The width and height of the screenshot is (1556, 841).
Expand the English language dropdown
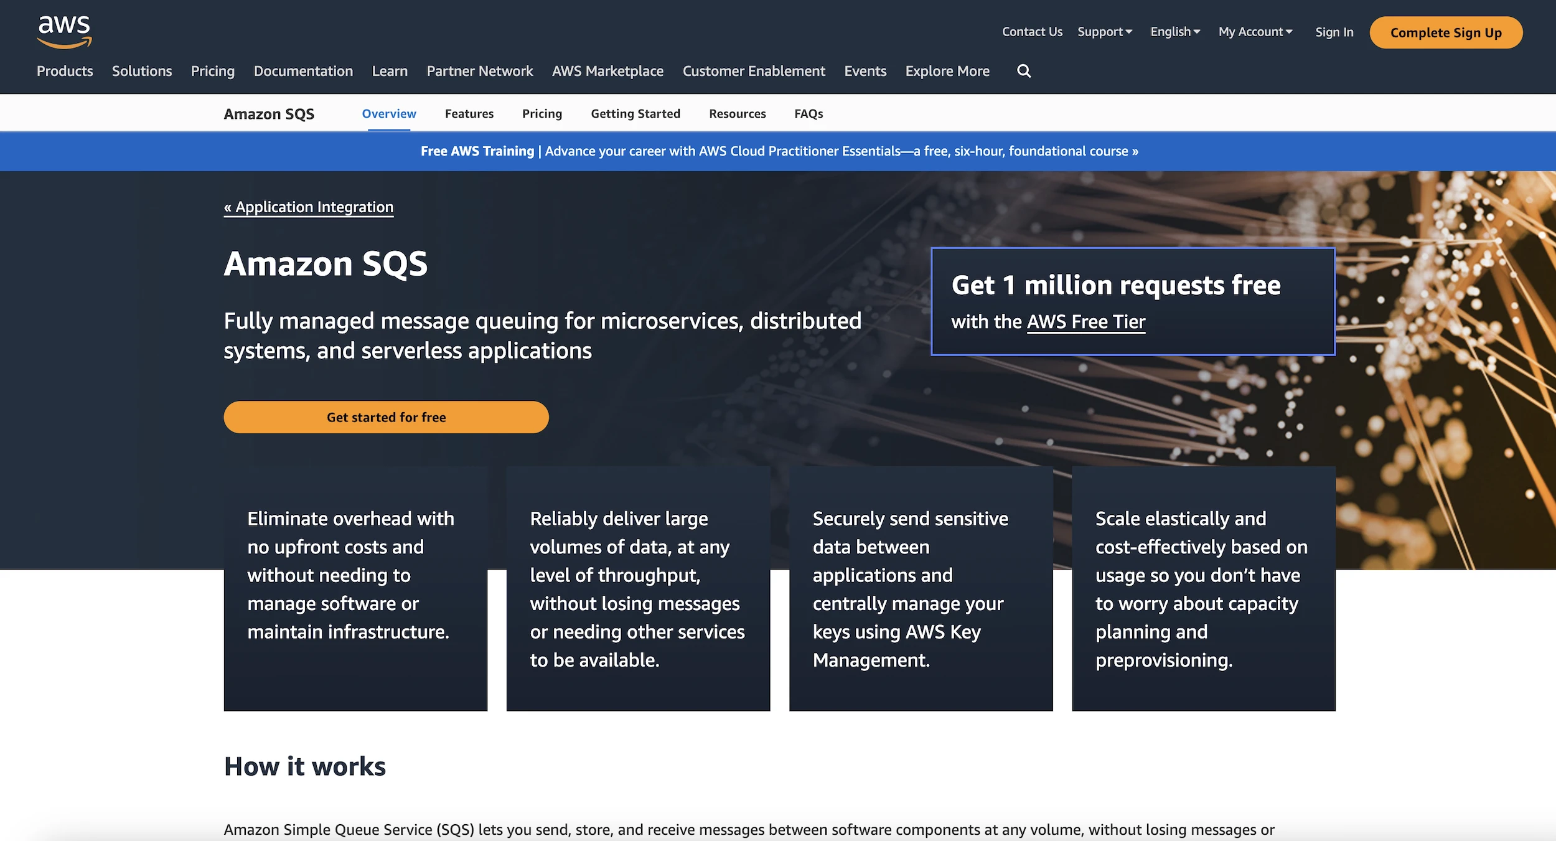[1175, 32]
